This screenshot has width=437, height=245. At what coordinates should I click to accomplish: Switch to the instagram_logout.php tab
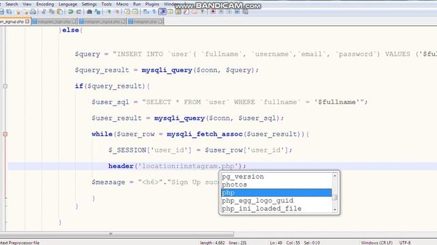coord(102,21)
